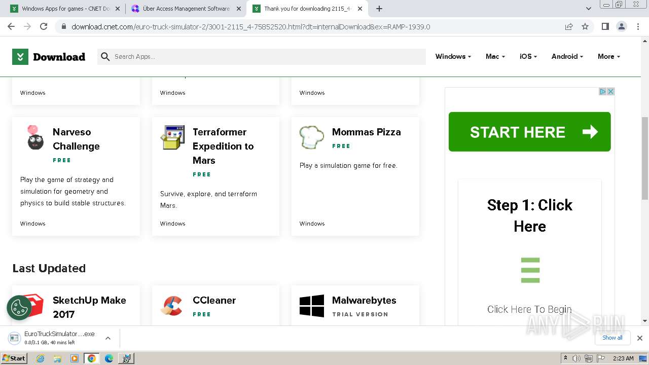The image size is (649, 365).
Task: Open the side panel icon
Action: (x=605, y=26)
